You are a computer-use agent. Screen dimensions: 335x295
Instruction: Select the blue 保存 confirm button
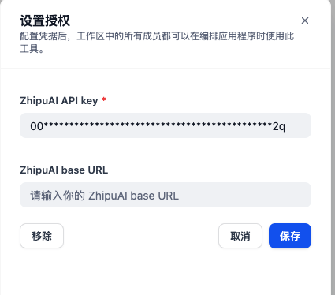coord(290,236)
